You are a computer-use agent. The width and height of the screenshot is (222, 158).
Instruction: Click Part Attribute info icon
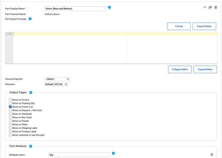(31, 146)
